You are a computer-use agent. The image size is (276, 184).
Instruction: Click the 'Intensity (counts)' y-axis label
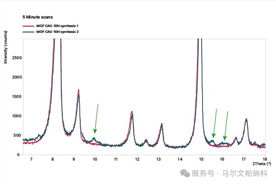coord(6,48)
